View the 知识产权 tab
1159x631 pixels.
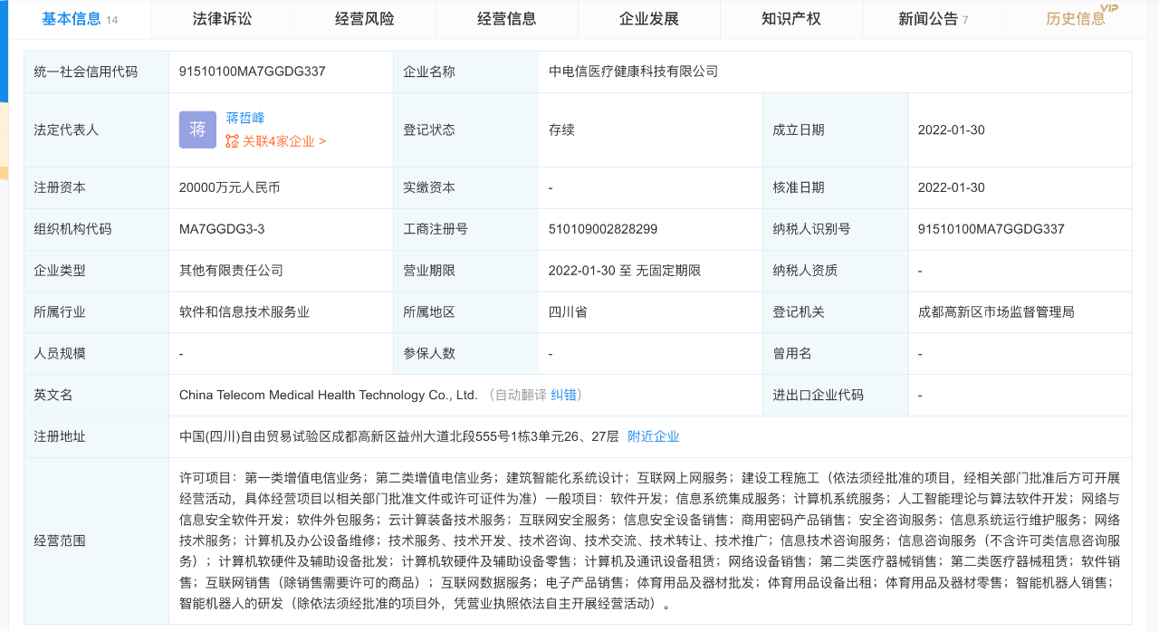(790, 19)
